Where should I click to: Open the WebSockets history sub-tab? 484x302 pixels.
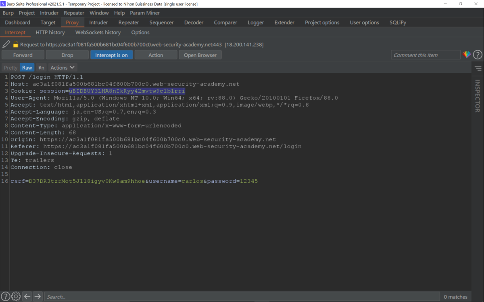click(x=98, y=32)
